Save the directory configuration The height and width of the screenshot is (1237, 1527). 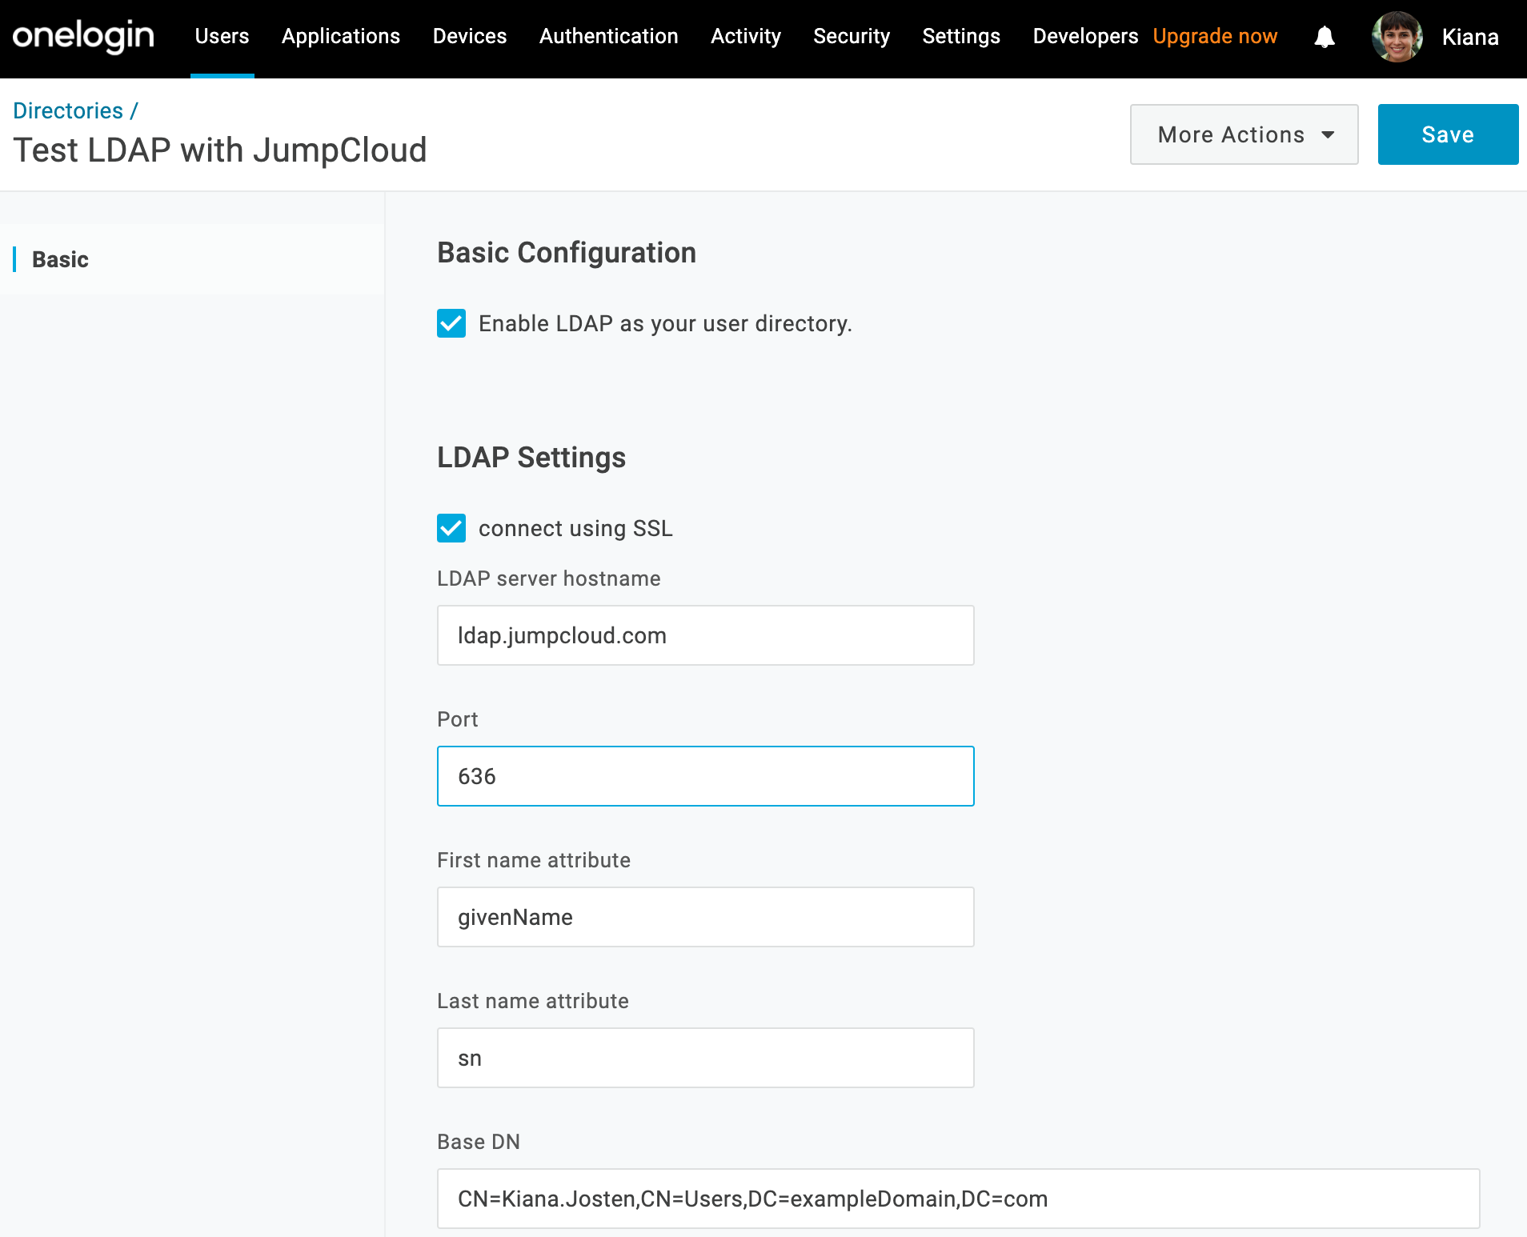(x=1447, y=134)
